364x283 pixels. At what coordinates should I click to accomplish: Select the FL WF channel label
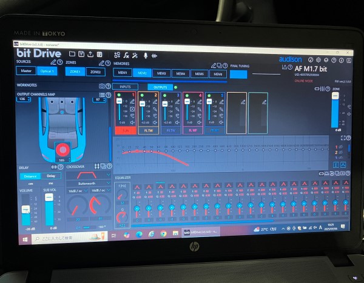coord(193,130)
